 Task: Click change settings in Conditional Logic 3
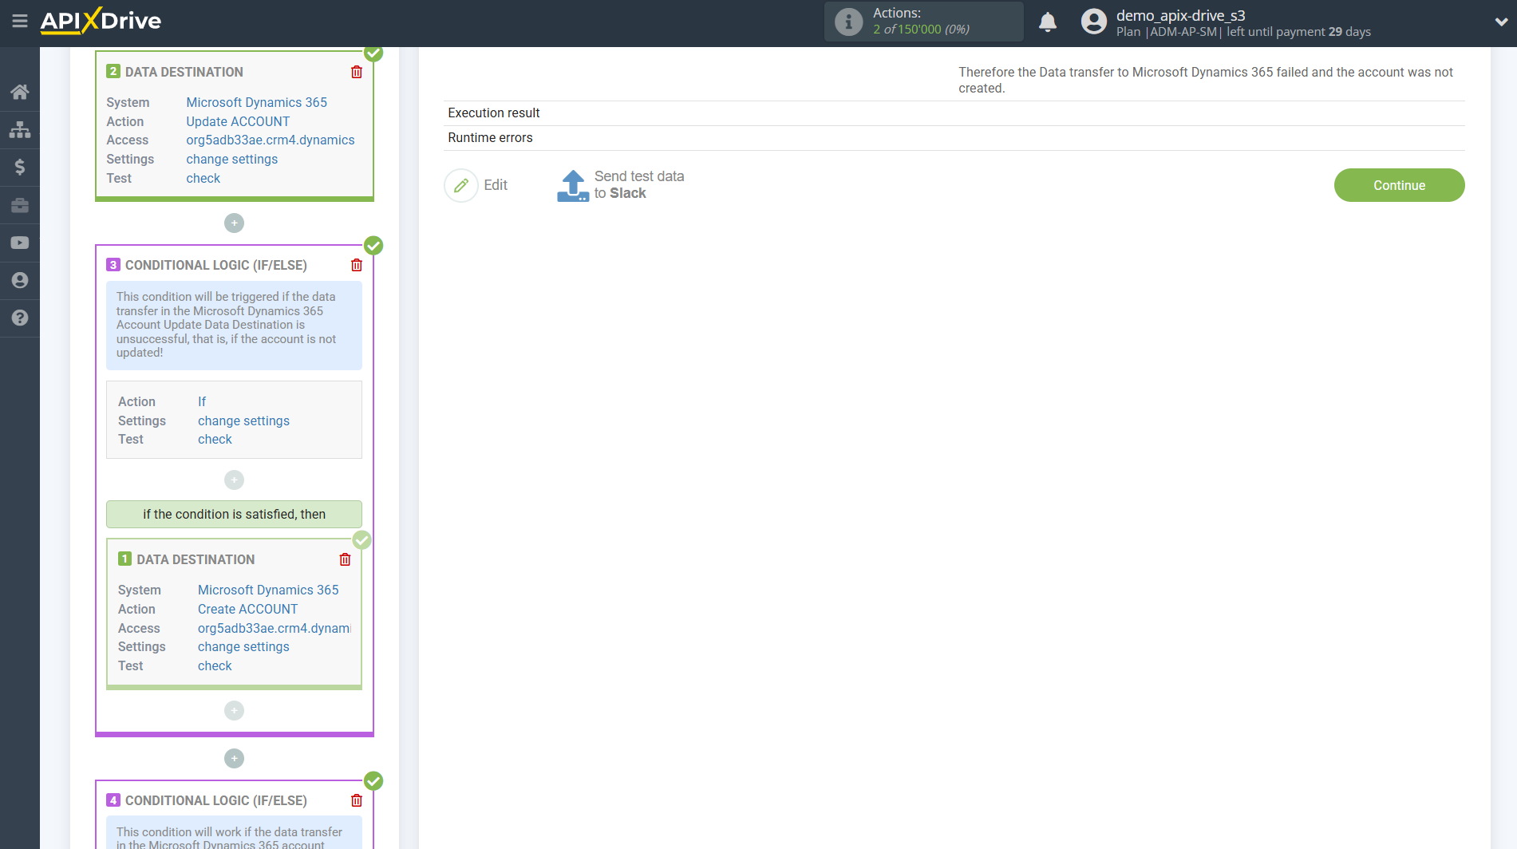tap(243, 421)
